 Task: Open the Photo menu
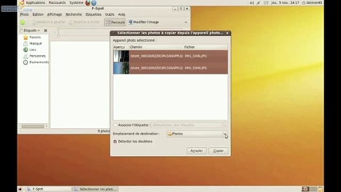coord(25,14)
